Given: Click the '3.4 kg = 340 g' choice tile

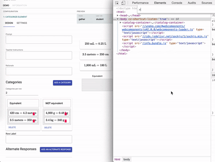Looking at the screenshot, I should (x=57, y=120).
